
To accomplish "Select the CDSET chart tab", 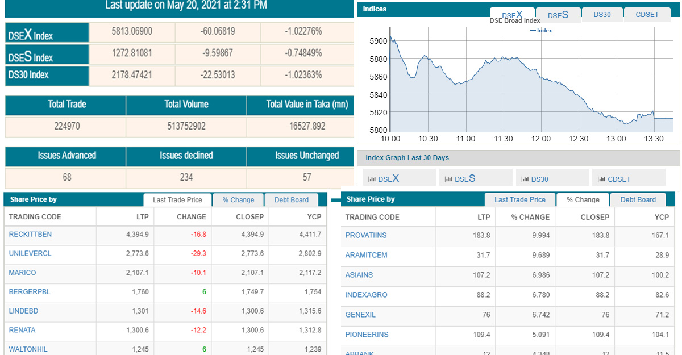I will (647, 15).
